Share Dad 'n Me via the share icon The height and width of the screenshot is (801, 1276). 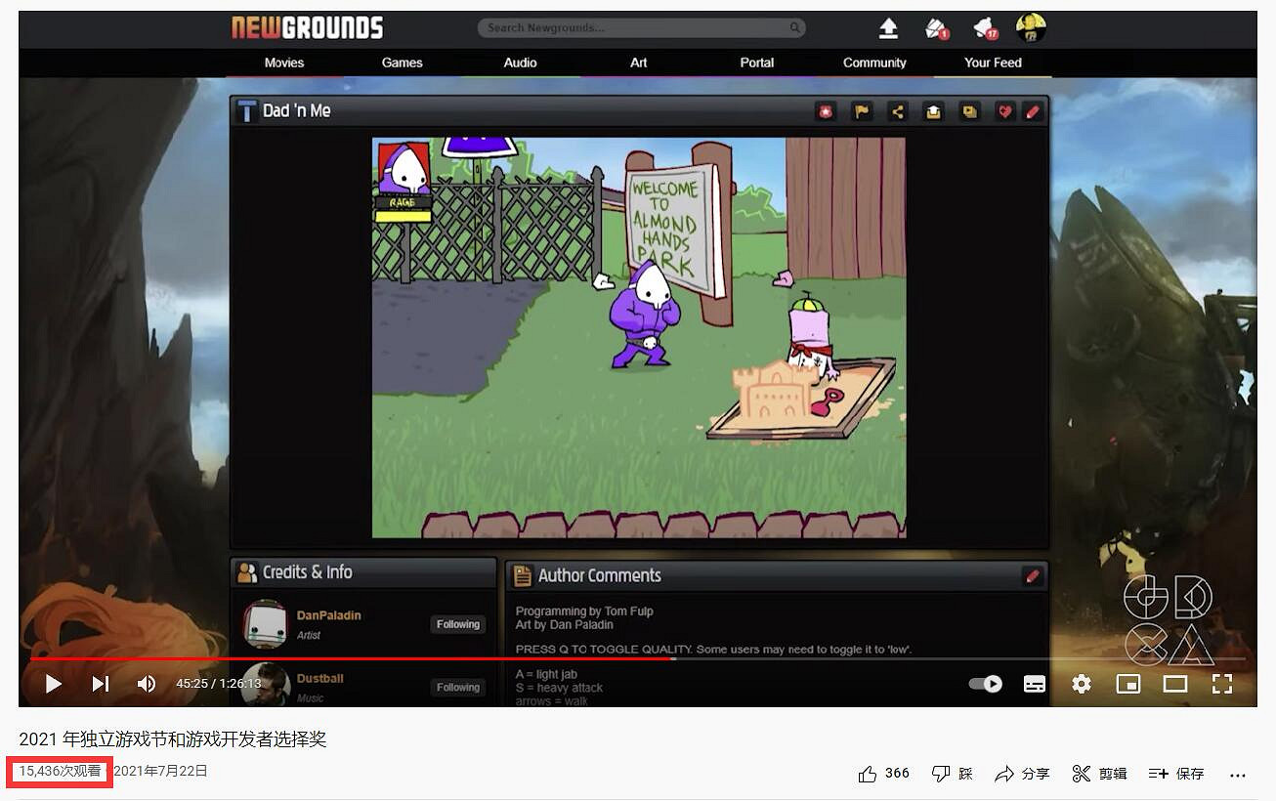[898, 111]
